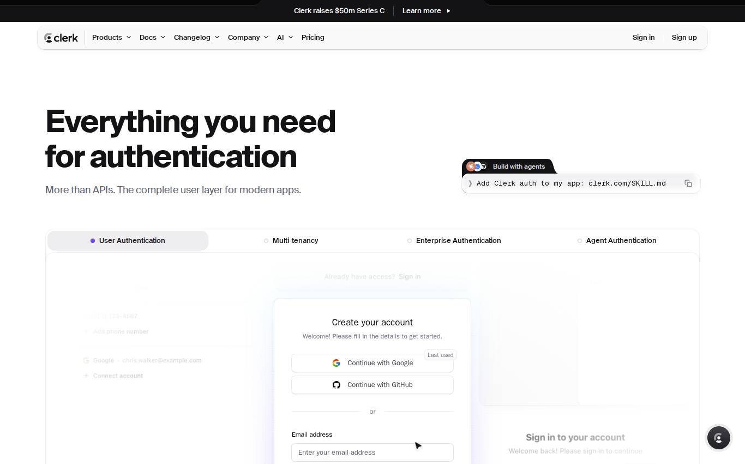Screen dimensions: 745x464
Task: Go to the Pricing page
Action: (x=313, y=38)
